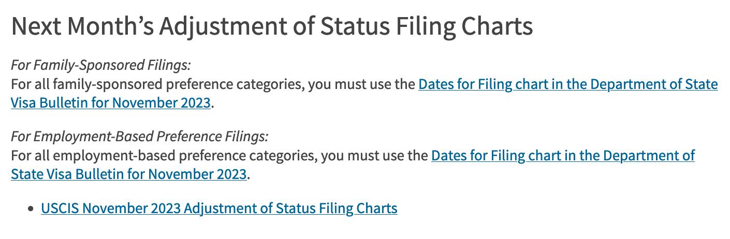This screenshot has height=239, width=730.
Task: Click the word 'Preference' in the italic employment label
Action: coord(186,137)
